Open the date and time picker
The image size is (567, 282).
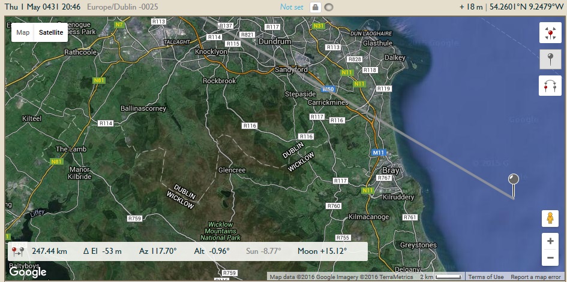click(42, 7)
